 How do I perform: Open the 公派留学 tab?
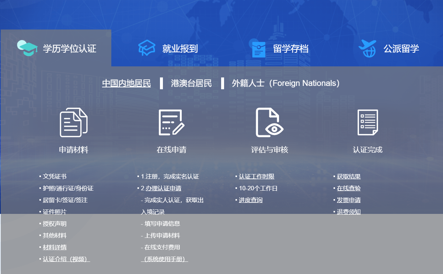click(x=401, y=49)
